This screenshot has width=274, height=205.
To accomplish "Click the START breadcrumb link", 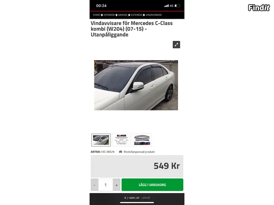I will coord(96,15).
